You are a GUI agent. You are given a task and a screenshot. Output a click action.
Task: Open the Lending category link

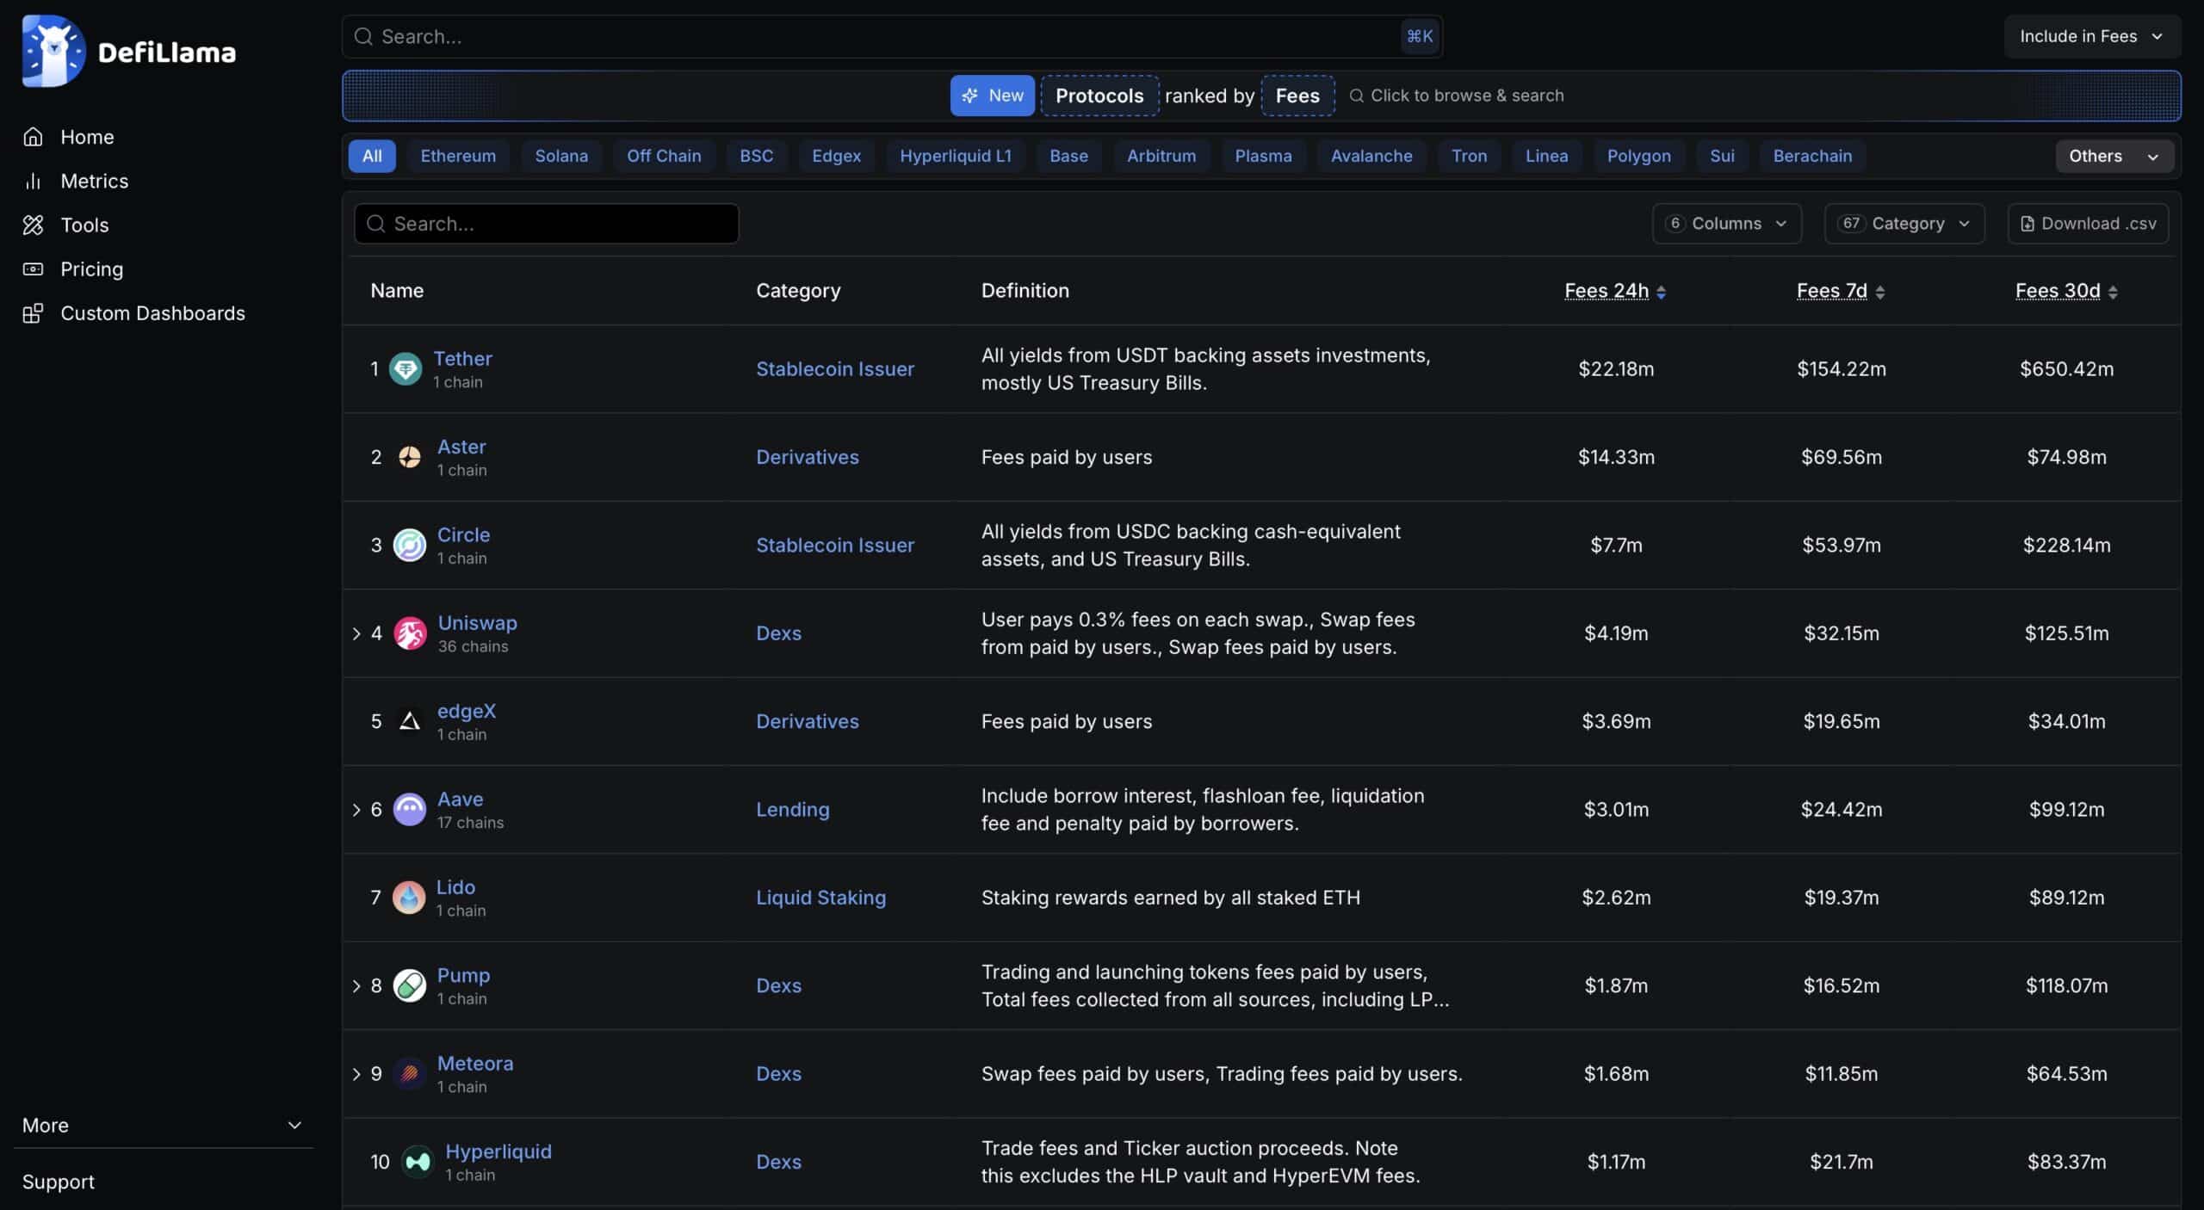coord(793,810)
